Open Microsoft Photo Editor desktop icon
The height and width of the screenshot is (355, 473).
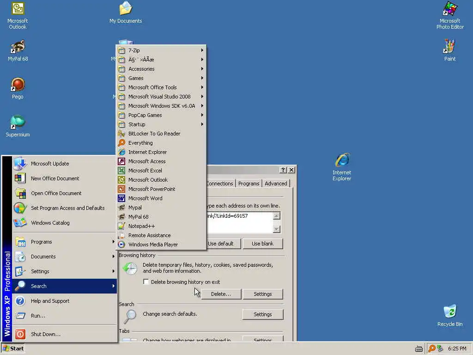click(x=450, y=15)
